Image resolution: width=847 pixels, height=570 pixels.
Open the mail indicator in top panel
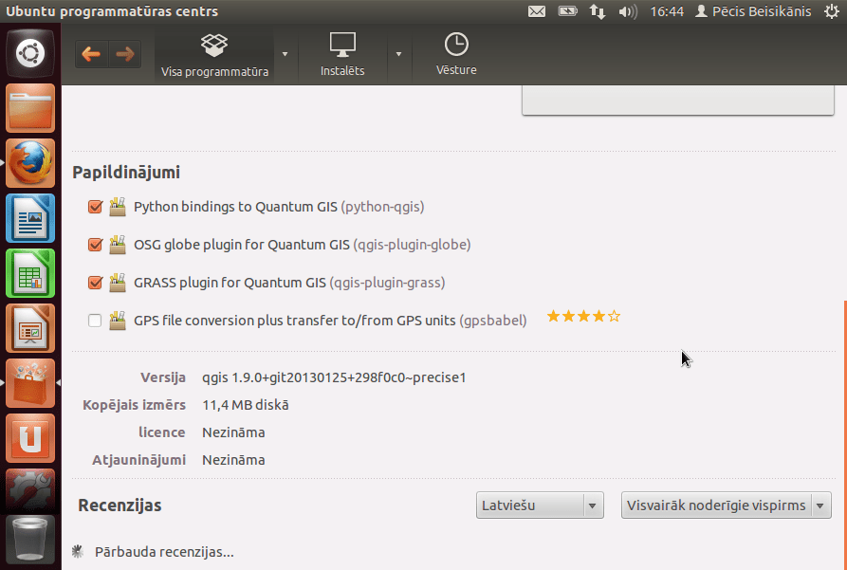pyautogui.click(x=537, y=11)
